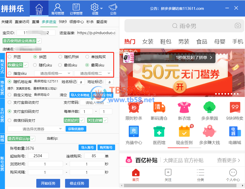Choose 随机sku radio button
This screenshot has width=245, height=189.
click(x=35, y=65)
